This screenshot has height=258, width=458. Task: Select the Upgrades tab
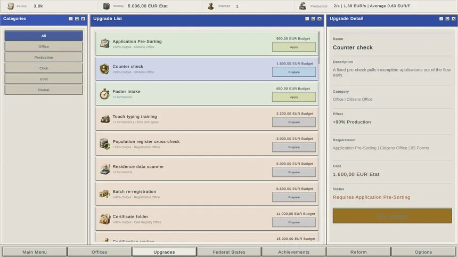[164, 252]
